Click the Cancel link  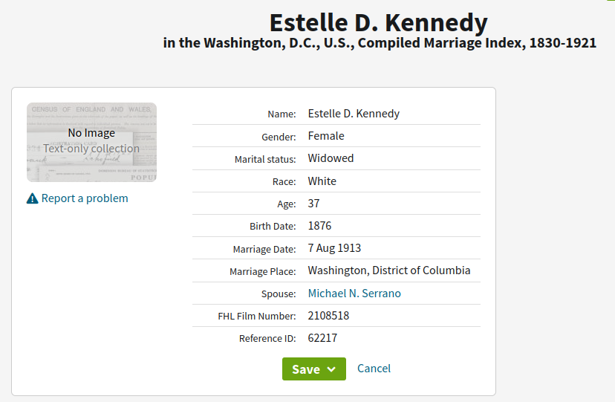point(374,369)
